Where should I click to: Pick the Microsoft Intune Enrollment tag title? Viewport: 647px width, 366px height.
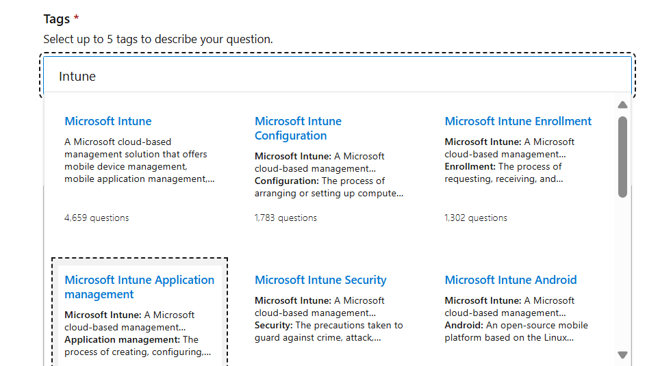[518, 121]
